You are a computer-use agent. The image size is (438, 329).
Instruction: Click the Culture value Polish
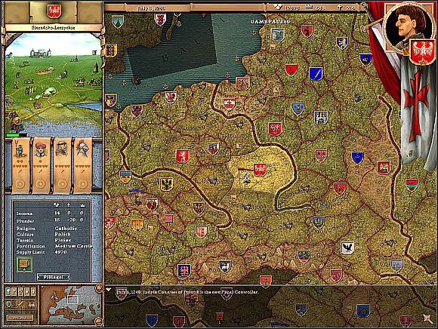(63, 235)
